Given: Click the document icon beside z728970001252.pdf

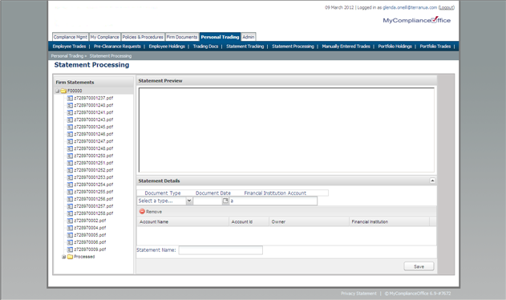Looking at the screenshot, I should (x=70, y=170).
